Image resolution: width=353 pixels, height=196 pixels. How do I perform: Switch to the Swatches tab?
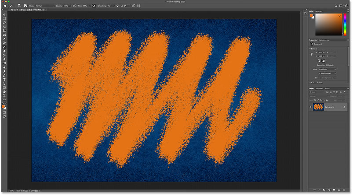coord(319,11)
